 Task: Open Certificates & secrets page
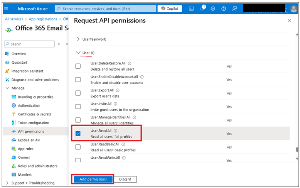(x=35, y=114)
